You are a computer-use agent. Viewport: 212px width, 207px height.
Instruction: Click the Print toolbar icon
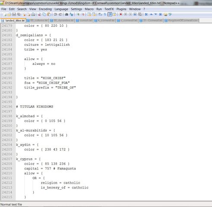33,14
